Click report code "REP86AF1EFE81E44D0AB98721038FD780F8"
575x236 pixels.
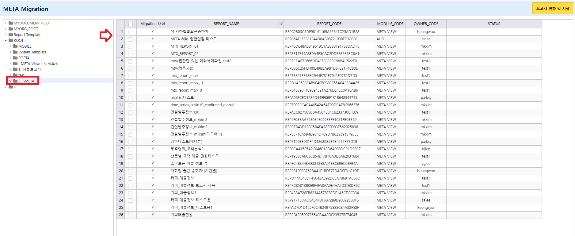[321, 39]
